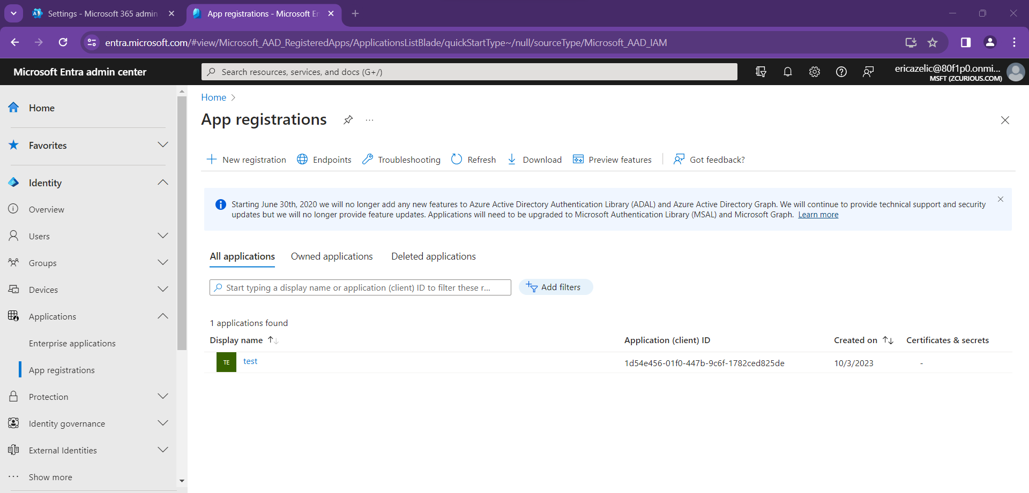Click the Add filters button
Viewport: 1029px width, 493px height.
click(x=556, y=287)
